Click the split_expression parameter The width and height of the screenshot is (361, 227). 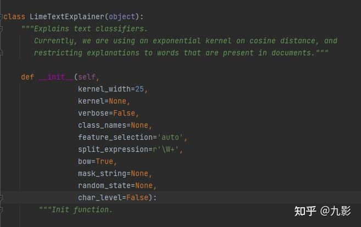(113, 149)
